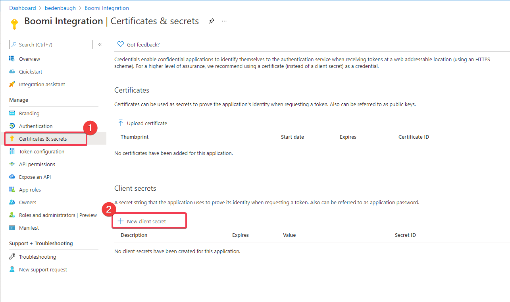Click the Boomi Integration breadcrumb link
510x302 pixels.
[x=107, y=8]
